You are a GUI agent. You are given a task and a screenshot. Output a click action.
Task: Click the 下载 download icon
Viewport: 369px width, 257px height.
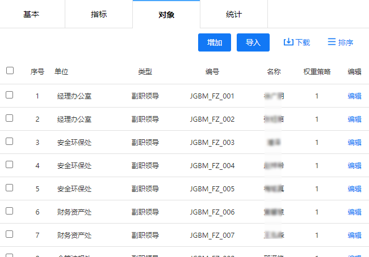[x=288, y=42]
